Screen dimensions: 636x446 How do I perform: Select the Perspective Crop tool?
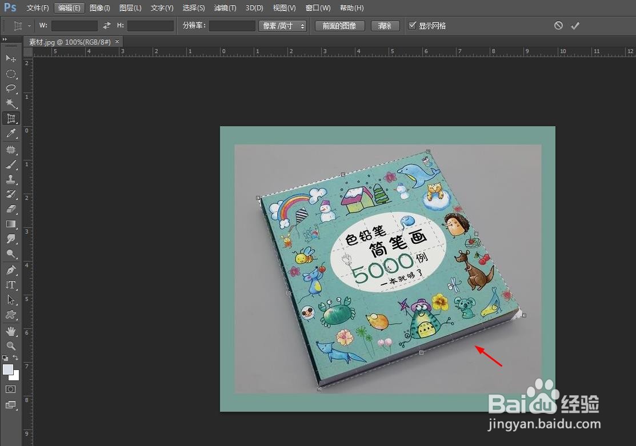pos(11,118)
